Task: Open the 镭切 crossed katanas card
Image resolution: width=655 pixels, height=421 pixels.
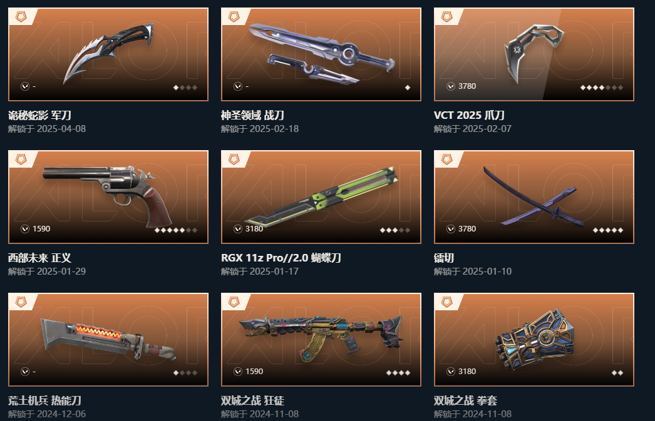Action: tap(534, 197)
